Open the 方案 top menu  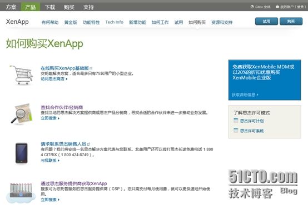pos(11,7)
